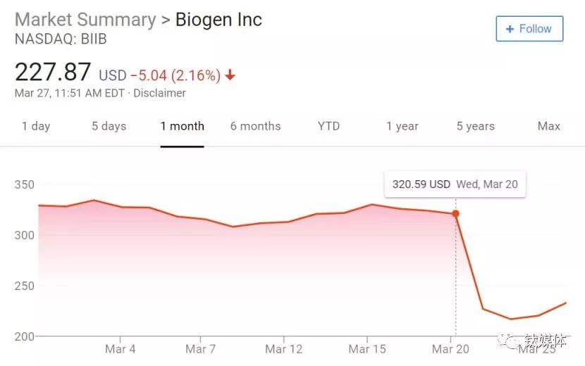Image resolution: width=585 pixels, height=366 pixels.
Task: Click the 350 y-axis label
Action: coord(25,185)
